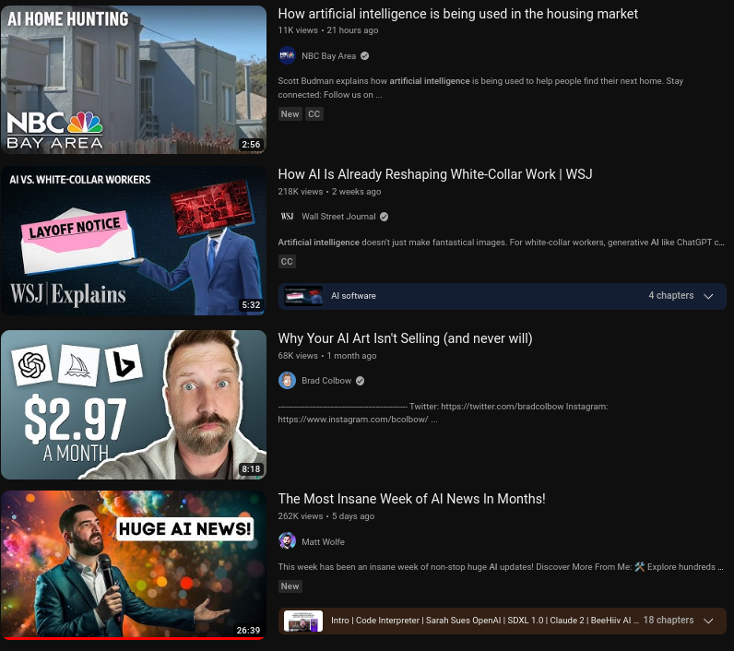Click the 8:18 duration badge
Screen dimensions: 734x651
pyautogui.click(x=251, y=469)
